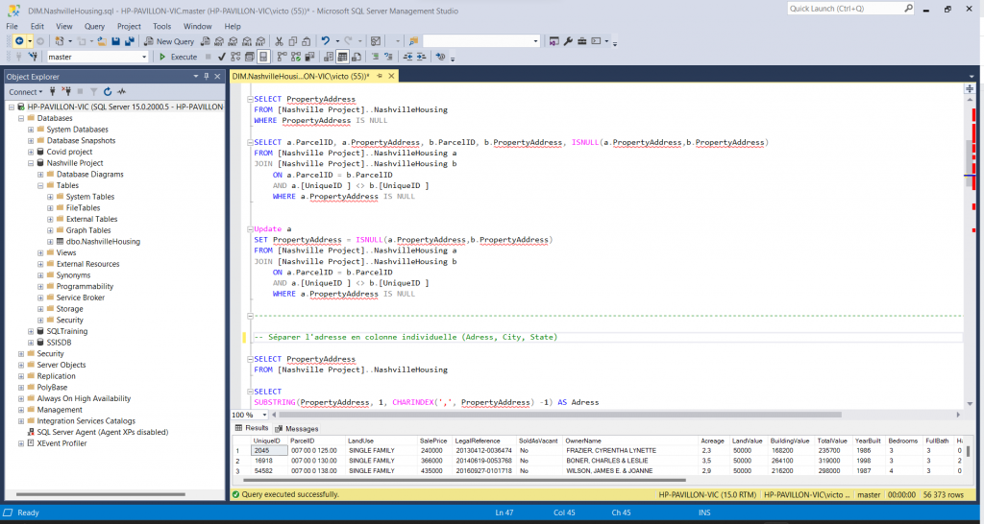The height and width of the screenshot is (524, 984).
Task: Expand the Covid project database
Action: point(31,152)
